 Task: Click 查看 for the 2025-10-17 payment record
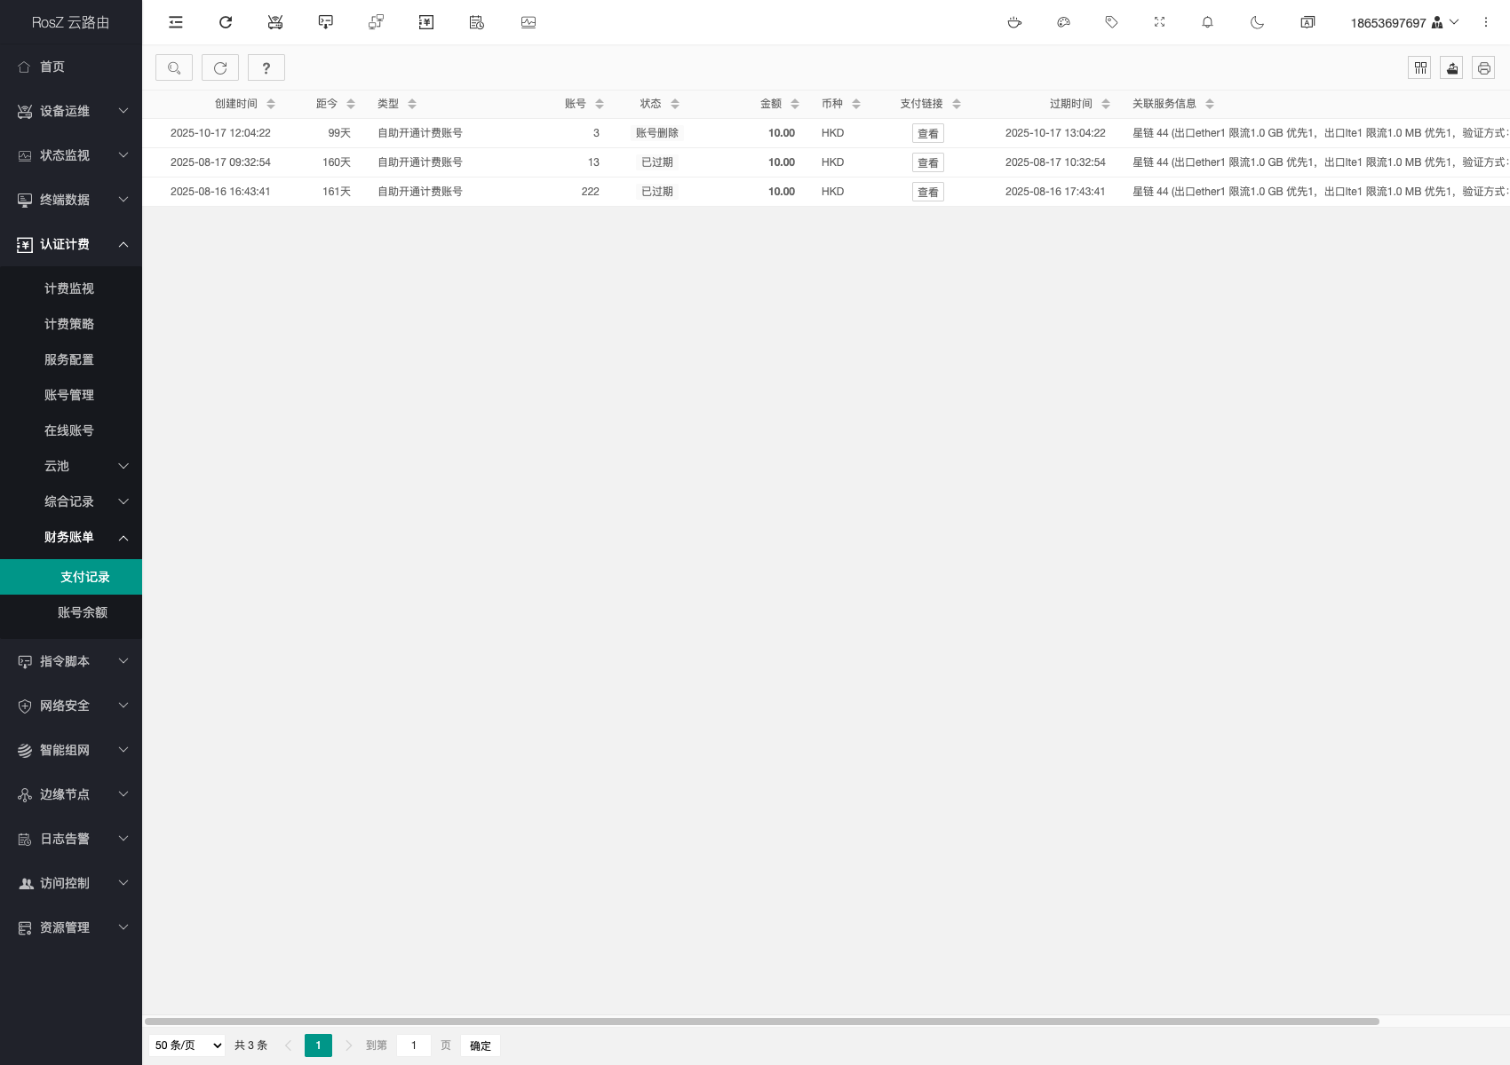[x=927, y=133]
